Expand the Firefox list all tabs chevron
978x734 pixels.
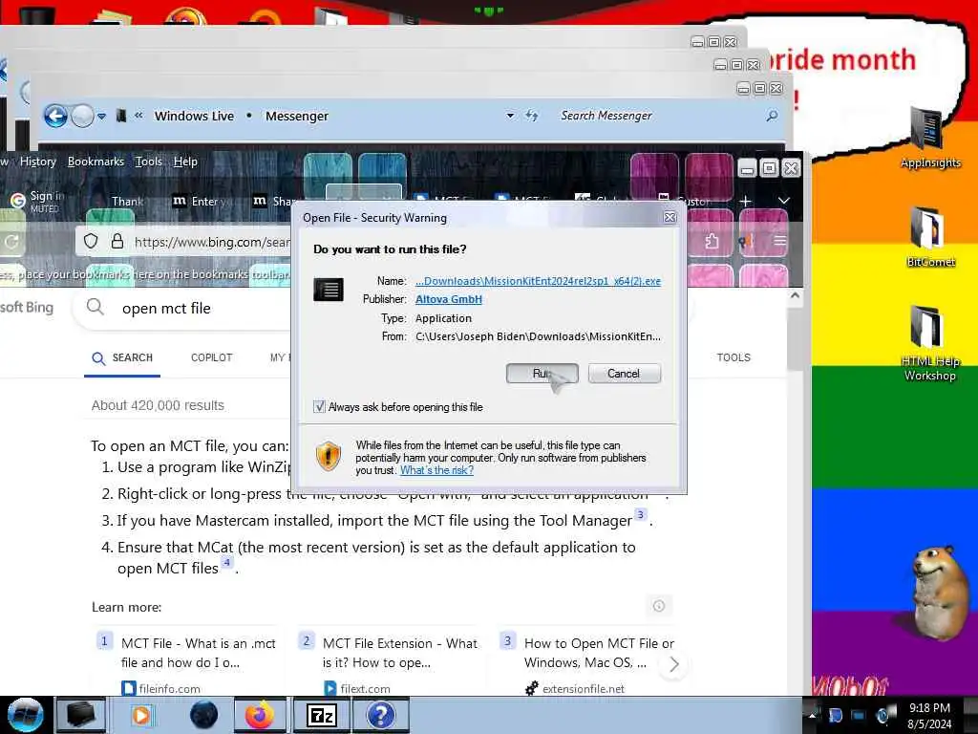pyautogui.click(x=784, y=201)
